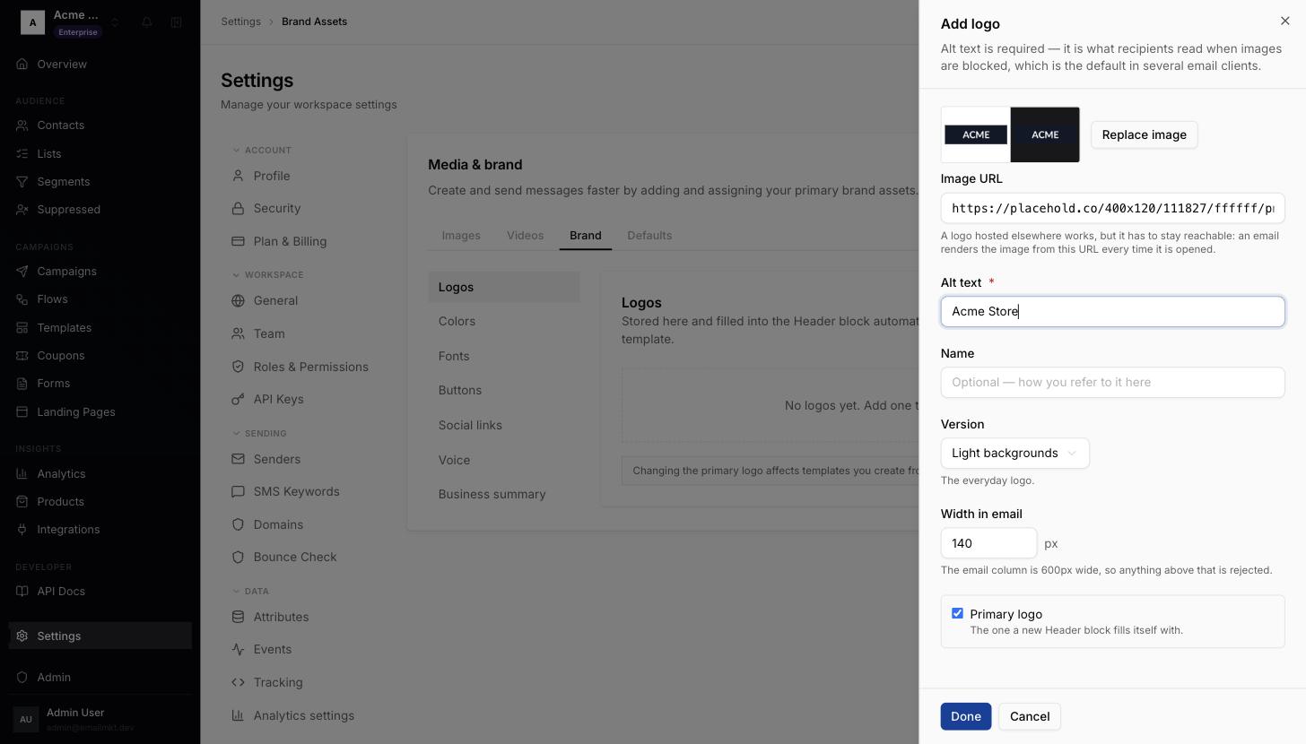
Task: Click the Segments funnel icon
Action: [22, 182]
